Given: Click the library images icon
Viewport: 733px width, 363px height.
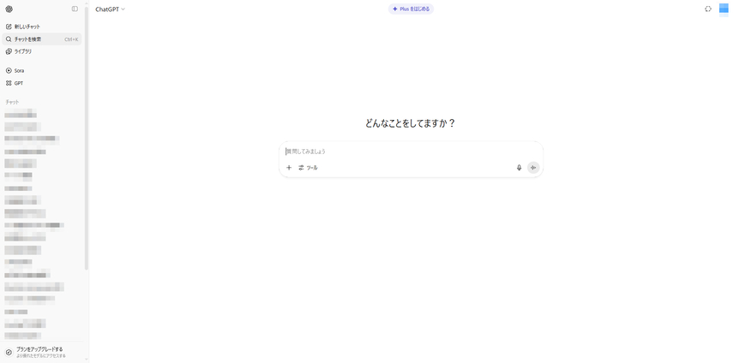Looking at the screenshot, I should (9, 51).
